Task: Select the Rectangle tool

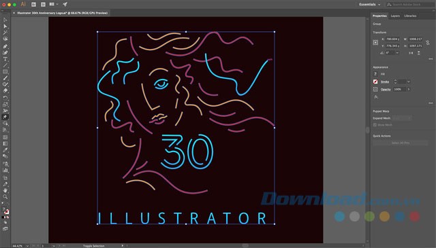Action: (x=5, y=72)
